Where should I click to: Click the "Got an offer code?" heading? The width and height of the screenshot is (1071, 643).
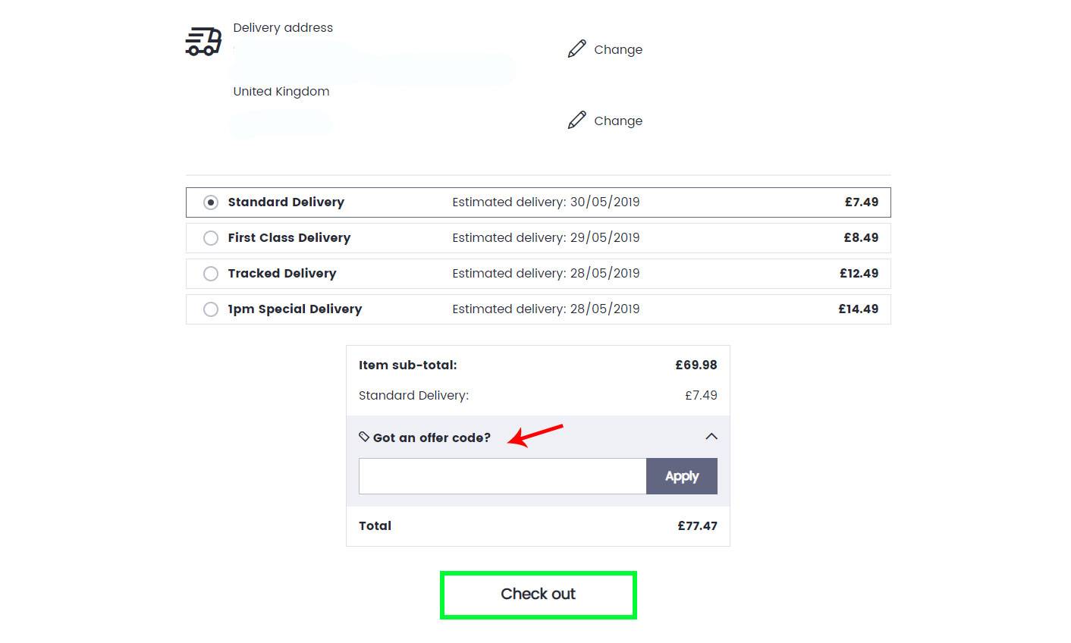[x=432, y=438]
